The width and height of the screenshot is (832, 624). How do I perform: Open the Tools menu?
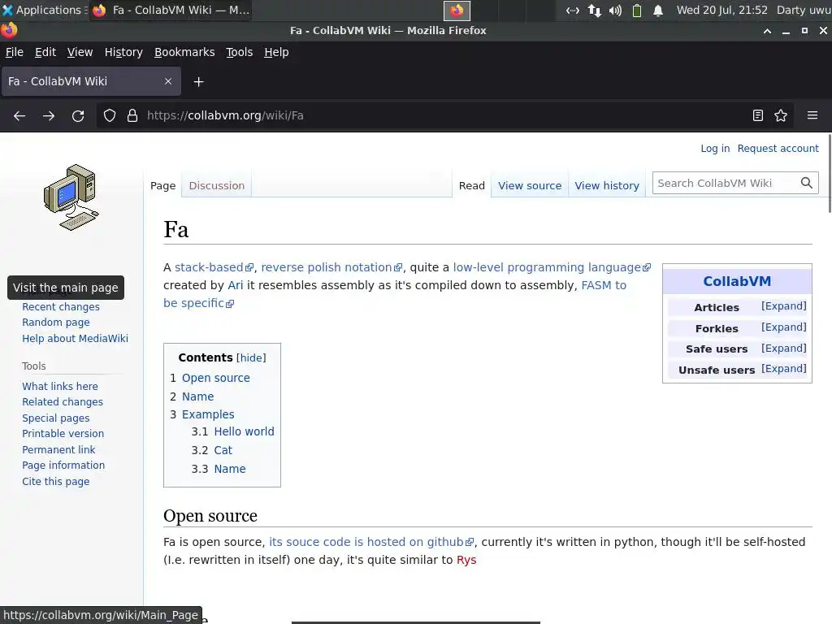click(x=240, y=52)
